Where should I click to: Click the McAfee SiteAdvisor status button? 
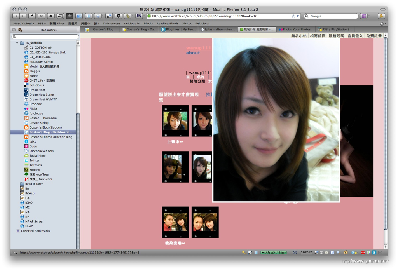pyautogui.click(x=274, y=253)
